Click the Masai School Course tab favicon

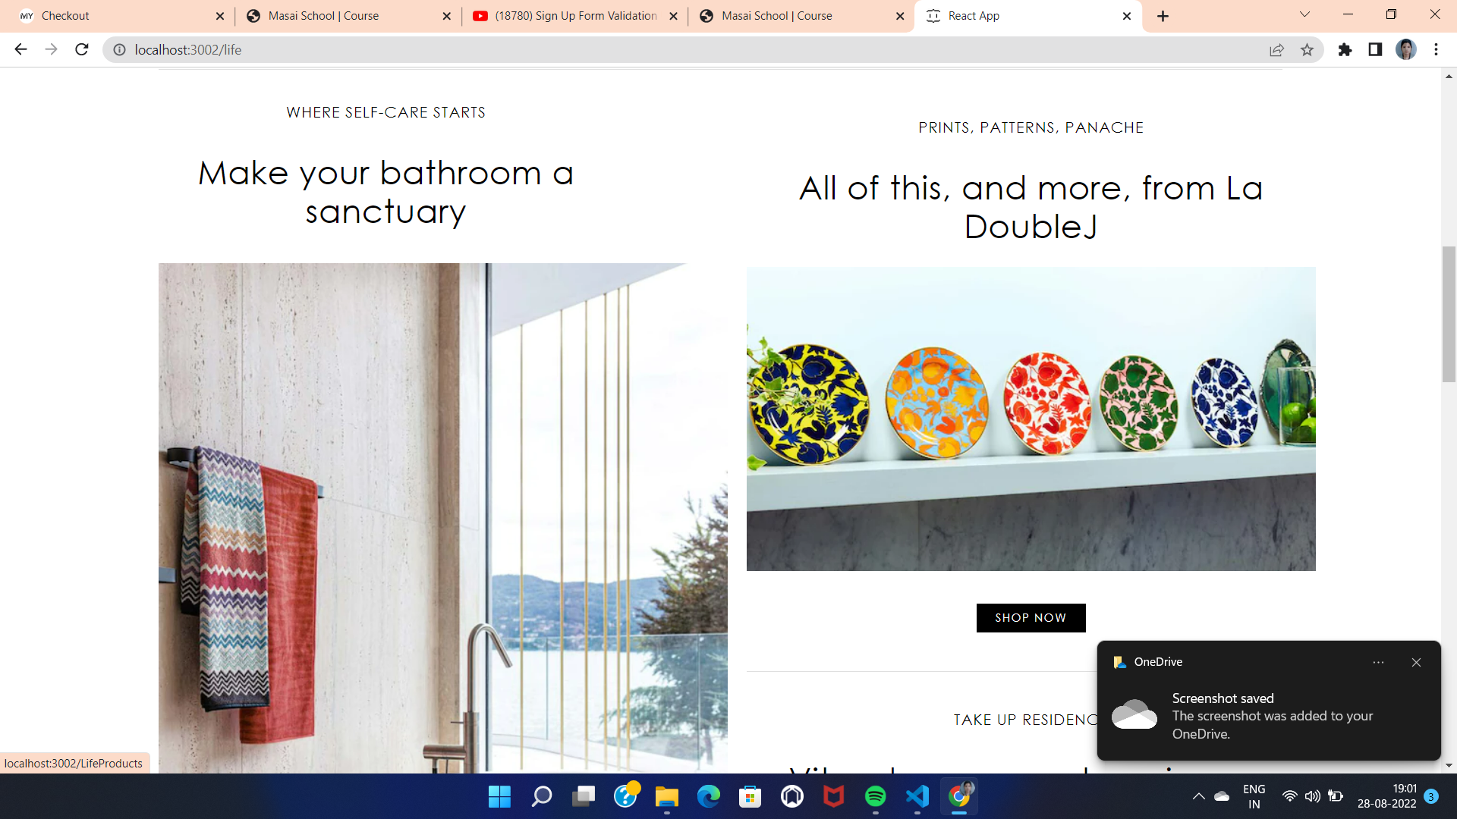pos(253,15)
